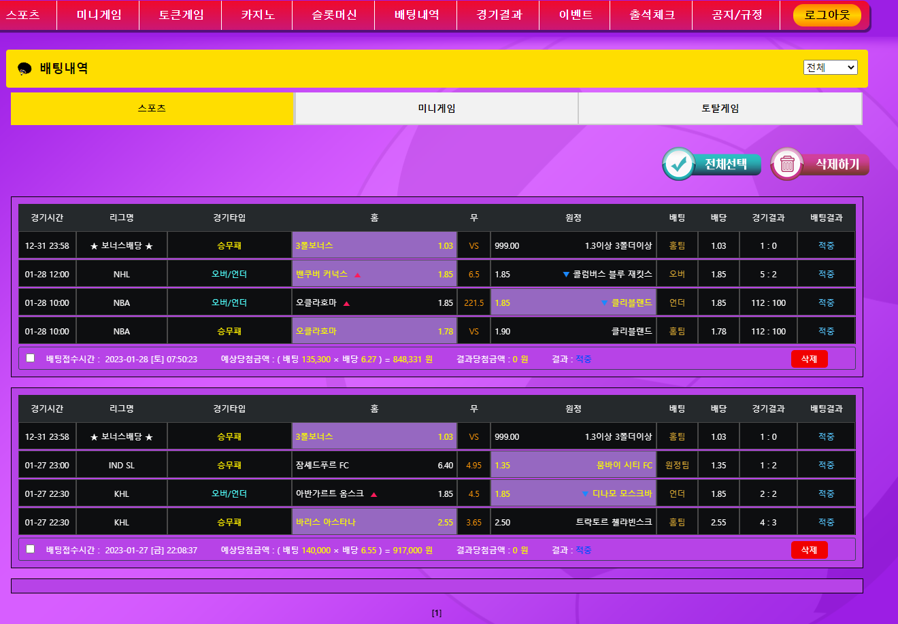898x624 pixels.
Task: Click red up arrow beside 아반가르트 옴스크
Action: pos(373,494)
